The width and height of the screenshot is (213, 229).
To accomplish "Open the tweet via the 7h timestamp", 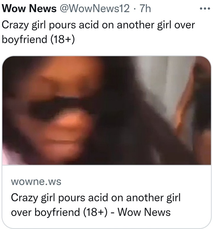I will [145, 9].
